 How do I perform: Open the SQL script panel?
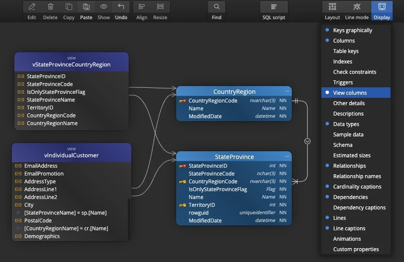tap(274, 10)
